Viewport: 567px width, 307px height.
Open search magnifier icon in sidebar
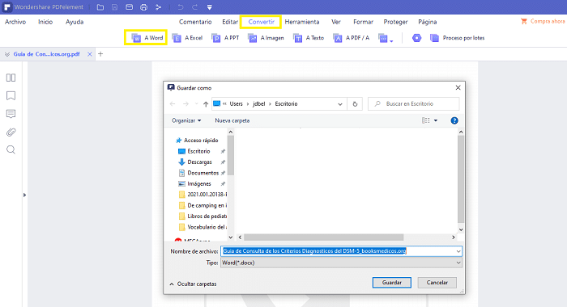(x=11, y=149)
